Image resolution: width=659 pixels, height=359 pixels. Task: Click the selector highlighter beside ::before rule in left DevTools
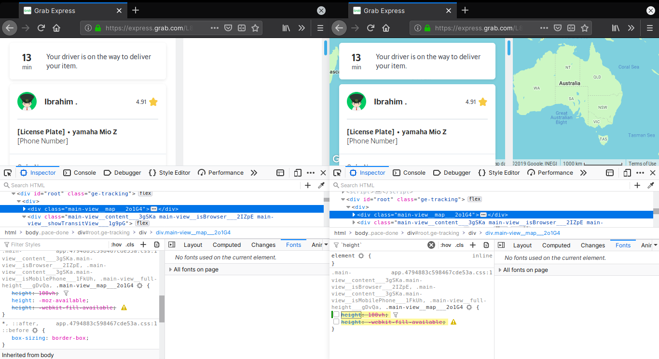(35, 331)
